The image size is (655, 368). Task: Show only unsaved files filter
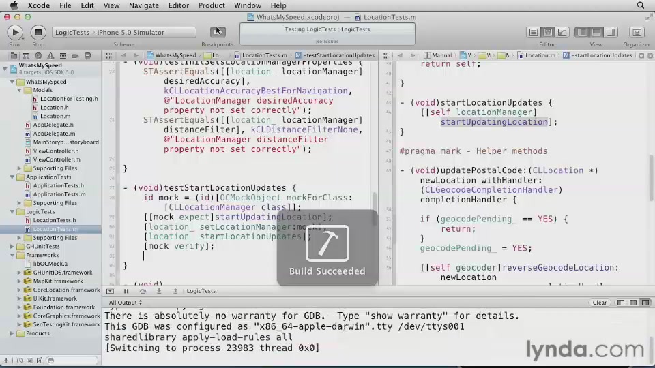click(39, 361)
